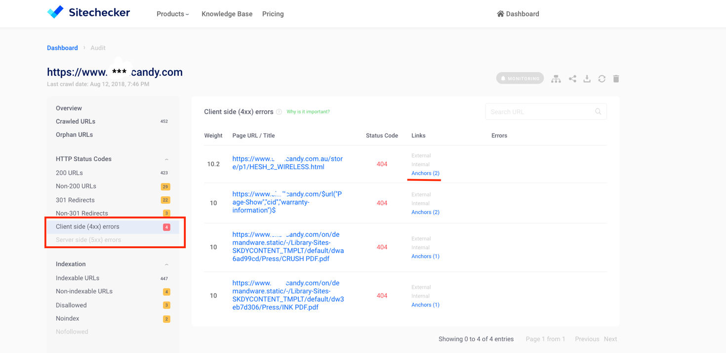This screenshot has height=353, width=726.
Task: Show Noindex URLs
Action: point(67,319)
